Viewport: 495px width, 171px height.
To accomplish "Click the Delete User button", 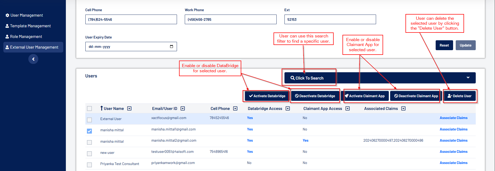I will pyautogui.click(x=460, y=96).
